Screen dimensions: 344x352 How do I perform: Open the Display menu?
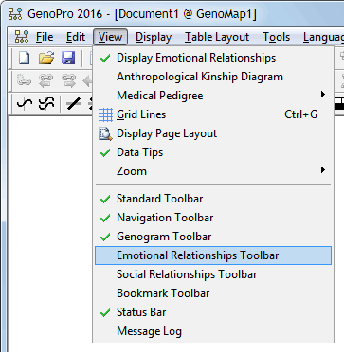tap(154, 37)
